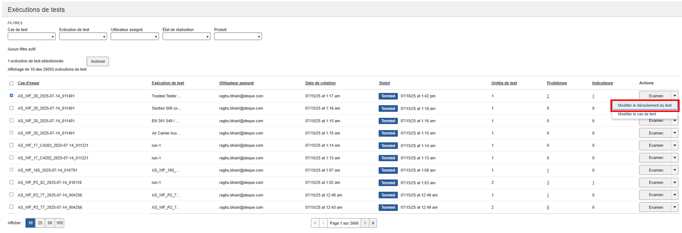Open Examen action arrow for last table row

coord(675,208)
